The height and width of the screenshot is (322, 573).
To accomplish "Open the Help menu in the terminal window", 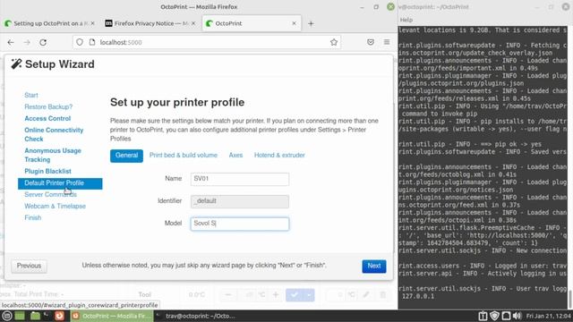I will click(x=406, y=20).
